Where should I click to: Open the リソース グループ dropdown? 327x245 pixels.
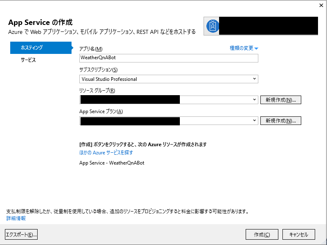pyautogui.click(x=169, y=100)
